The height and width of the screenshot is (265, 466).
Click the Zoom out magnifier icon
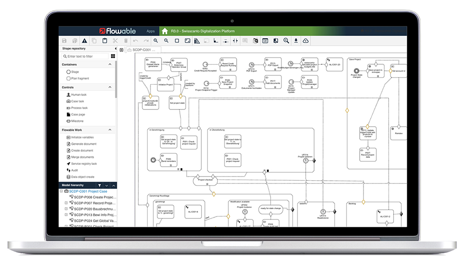166,41
